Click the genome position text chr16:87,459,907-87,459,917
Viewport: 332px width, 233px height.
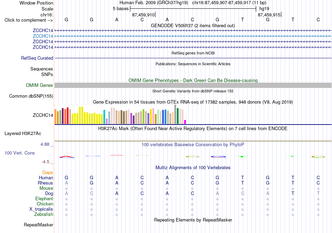tap(222, 3)
